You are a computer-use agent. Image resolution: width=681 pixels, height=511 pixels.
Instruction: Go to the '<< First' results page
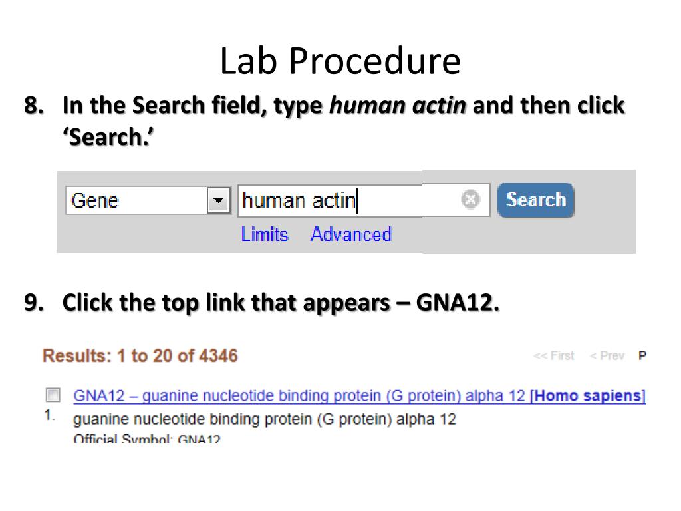pyautogui.click(x=554, y=356)
